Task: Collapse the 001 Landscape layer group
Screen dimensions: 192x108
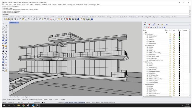Action: pos(144,34)
